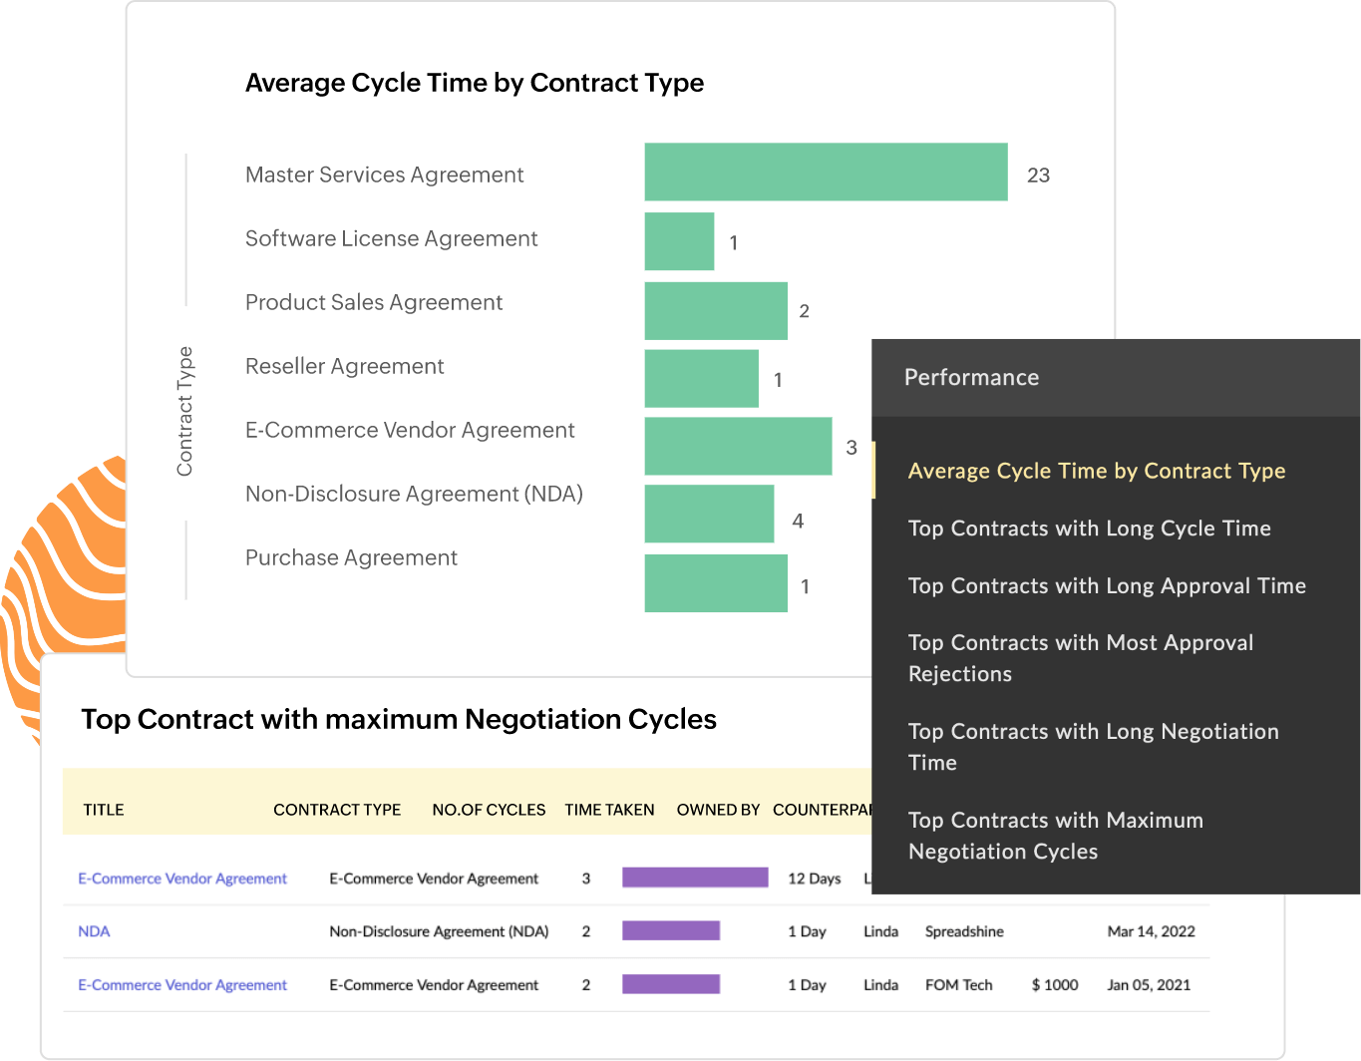Open E-Commerce Vendor Agreement link with 12 Days
The width and height of the screenshot is (1361, 1061).
[x=182, y=879]
